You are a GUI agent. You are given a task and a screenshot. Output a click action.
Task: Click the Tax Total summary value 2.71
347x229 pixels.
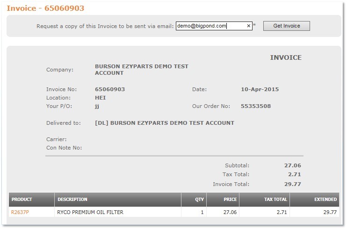295,174
